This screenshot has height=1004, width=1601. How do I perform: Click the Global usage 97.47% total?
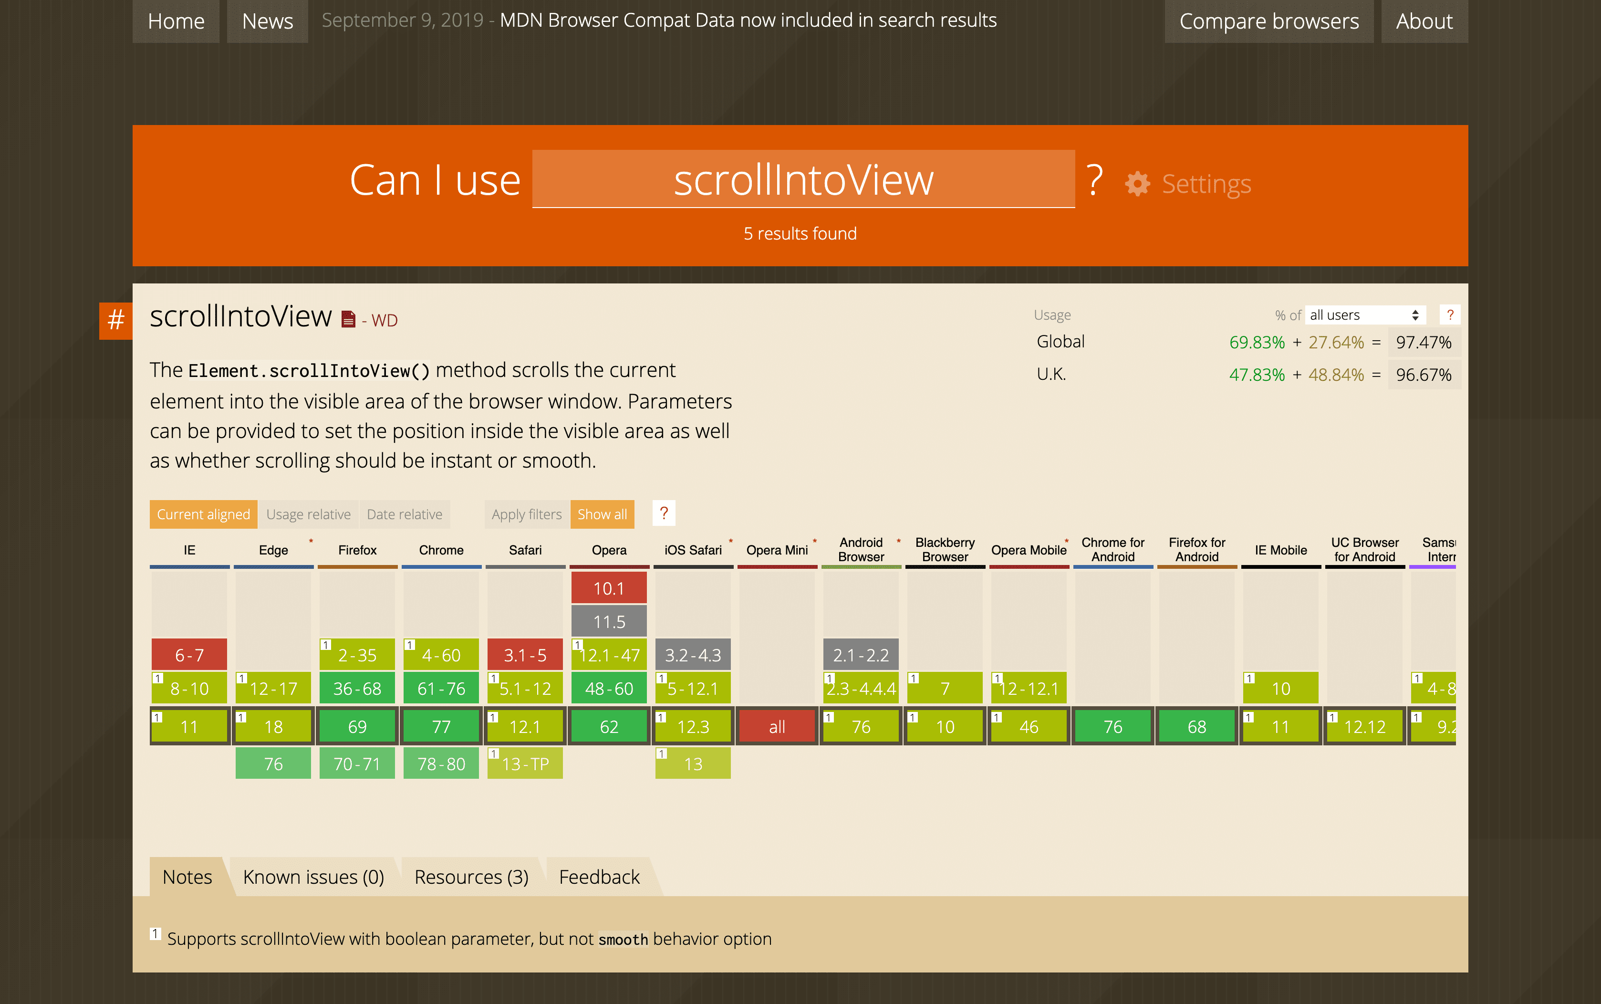coord(1424,342)
